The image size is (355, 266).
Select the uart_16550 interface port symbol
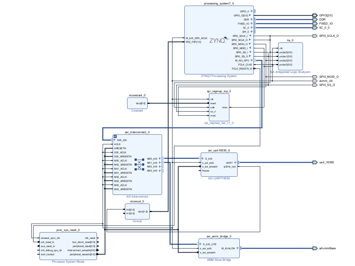coord(315,163)
